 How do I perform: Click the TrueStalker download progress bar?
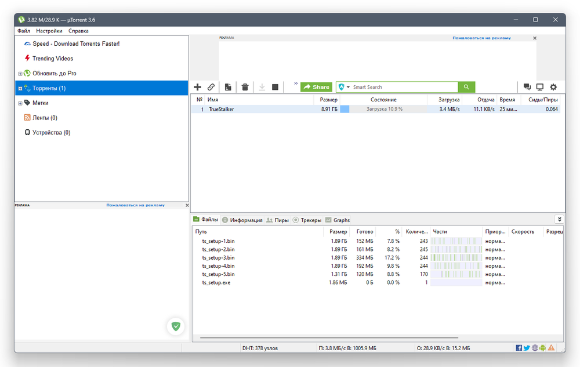click(x=384, y=109)
